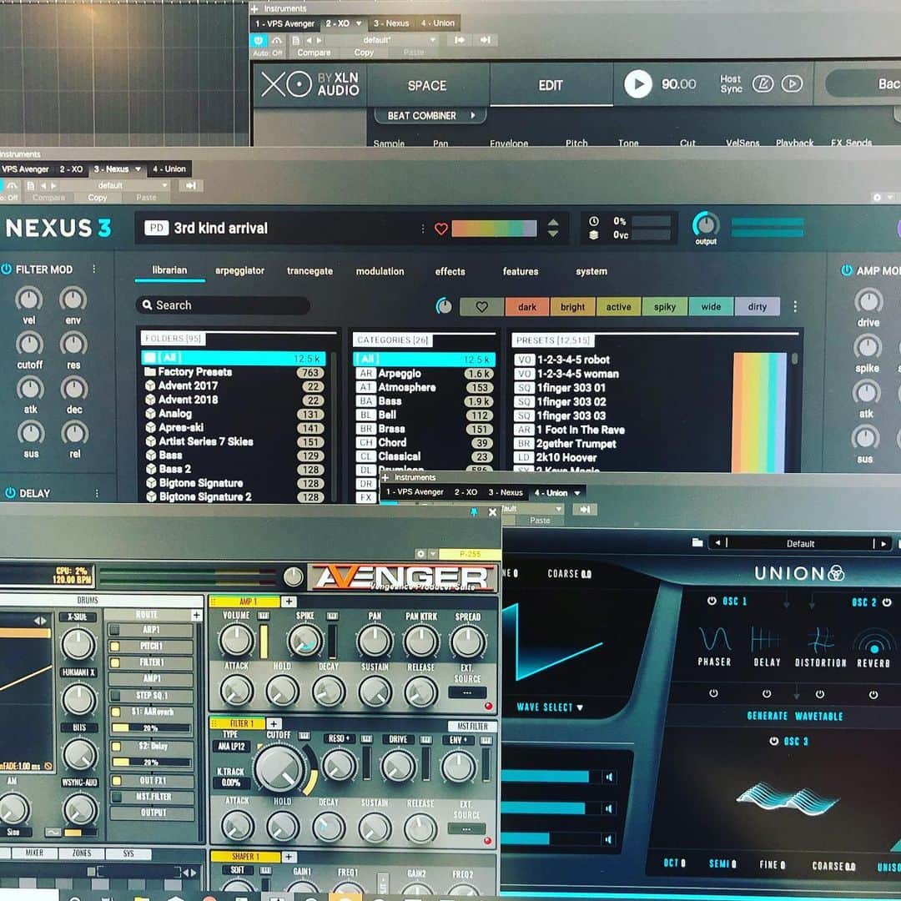901x901 pixels.
Task: Select '2k10 Hoover' preset in Nexus
Action: pos(566,458)
